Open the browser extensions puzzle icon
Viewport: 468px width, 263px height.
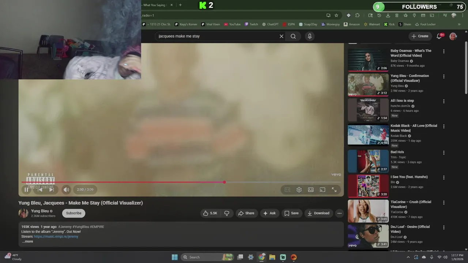(x=358, y=15)
